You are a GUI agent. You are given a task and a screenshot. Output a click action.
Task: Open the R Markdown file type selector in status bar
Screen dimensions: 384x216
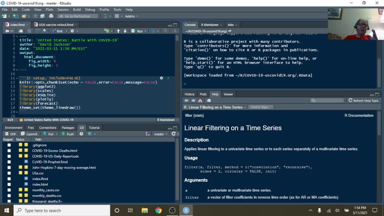tap(167, 120)
